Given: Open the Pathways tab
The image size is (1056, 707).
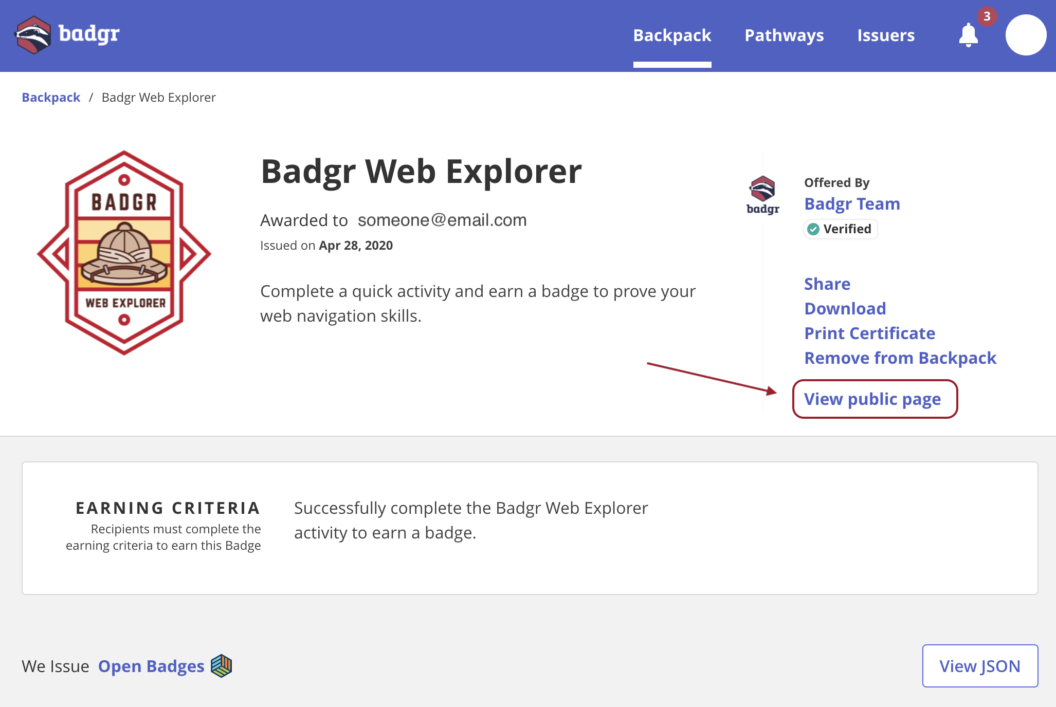Looking at the screenshot, I should point(784,35).
